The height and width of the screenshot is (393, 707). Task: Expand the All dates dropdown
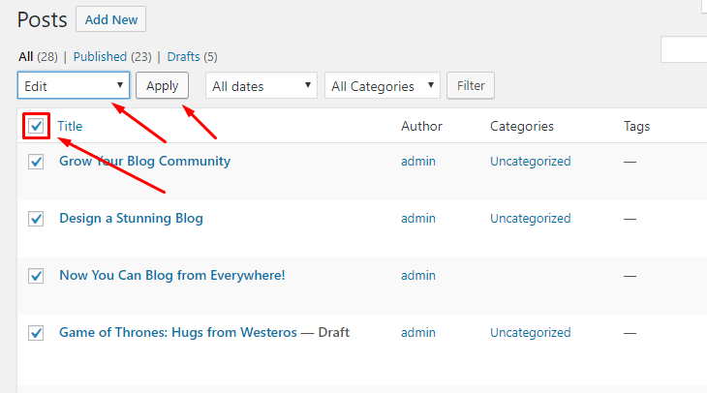(261, 86)
